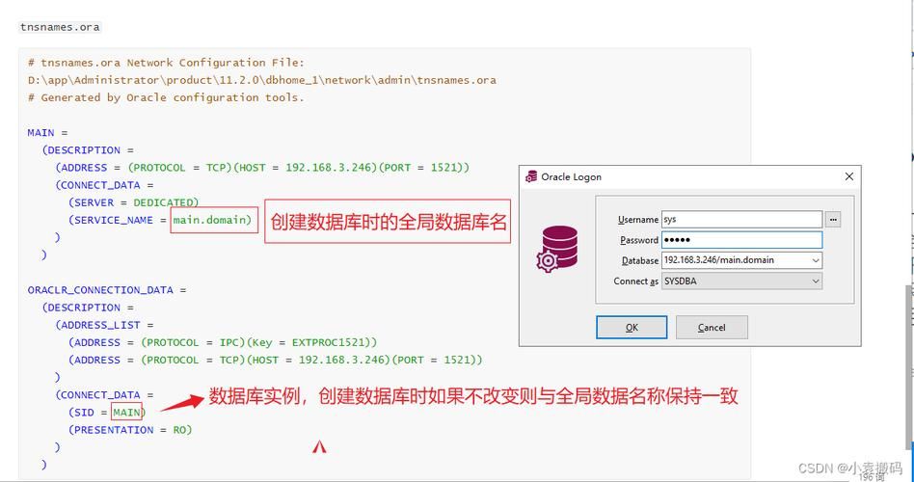
Task: Click the tnsnames.ora inline code label
Action: click(60, 27)
